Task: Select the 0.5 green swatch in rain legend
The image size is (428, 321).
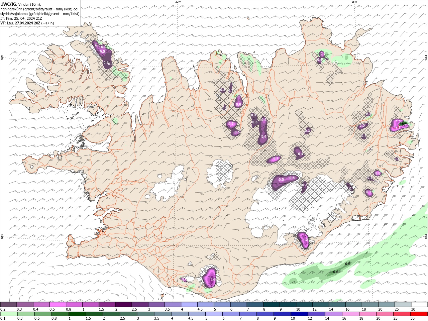Action: [43, 314]
